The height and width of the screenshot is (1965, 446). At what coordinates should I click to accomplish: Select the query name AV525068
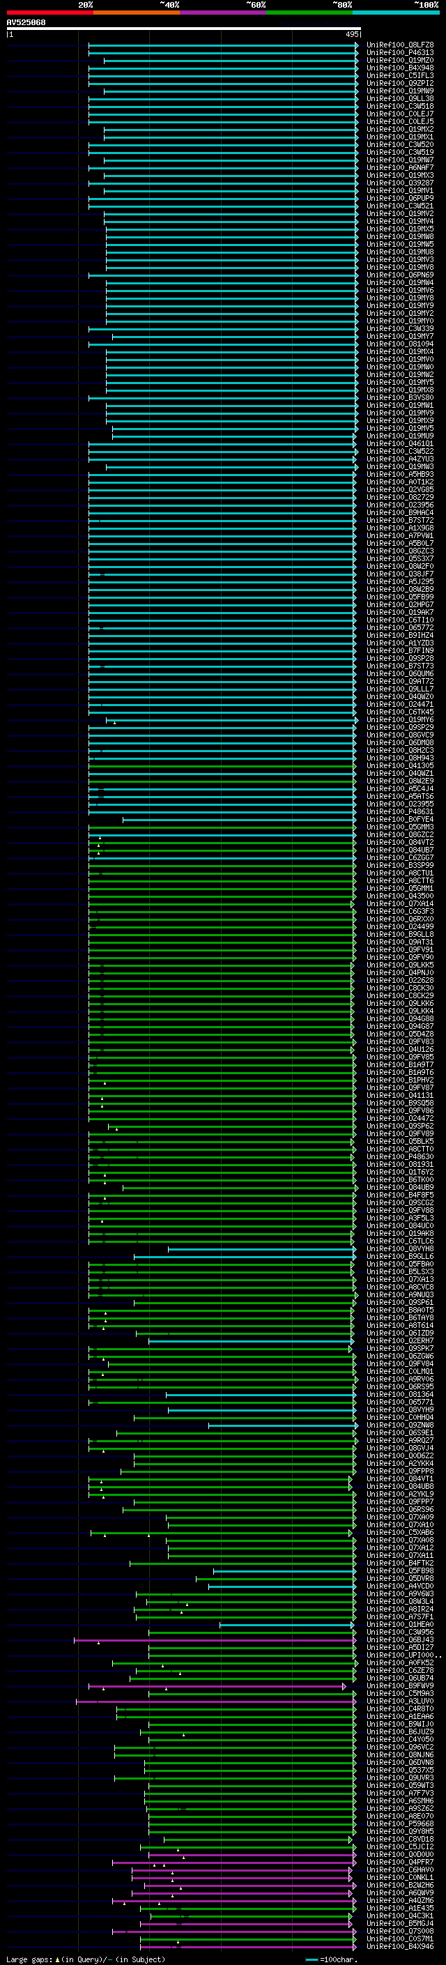click(x=26, y=23)
